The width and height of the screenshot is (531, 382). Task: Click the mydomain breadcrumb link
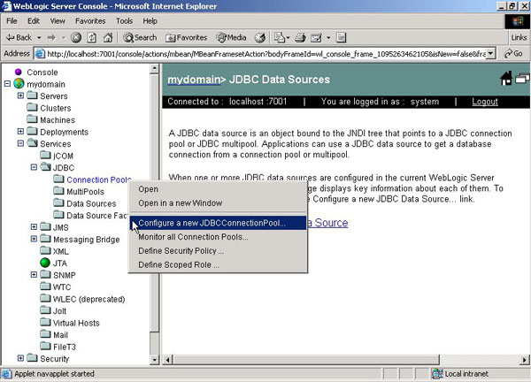tap(194, 80)
